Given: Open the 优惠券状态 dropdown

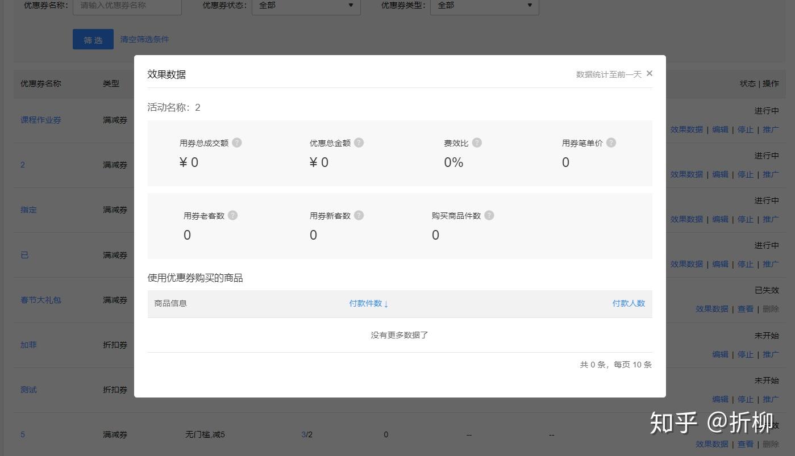Looking at the screenshot, I should tap(306, 6).
